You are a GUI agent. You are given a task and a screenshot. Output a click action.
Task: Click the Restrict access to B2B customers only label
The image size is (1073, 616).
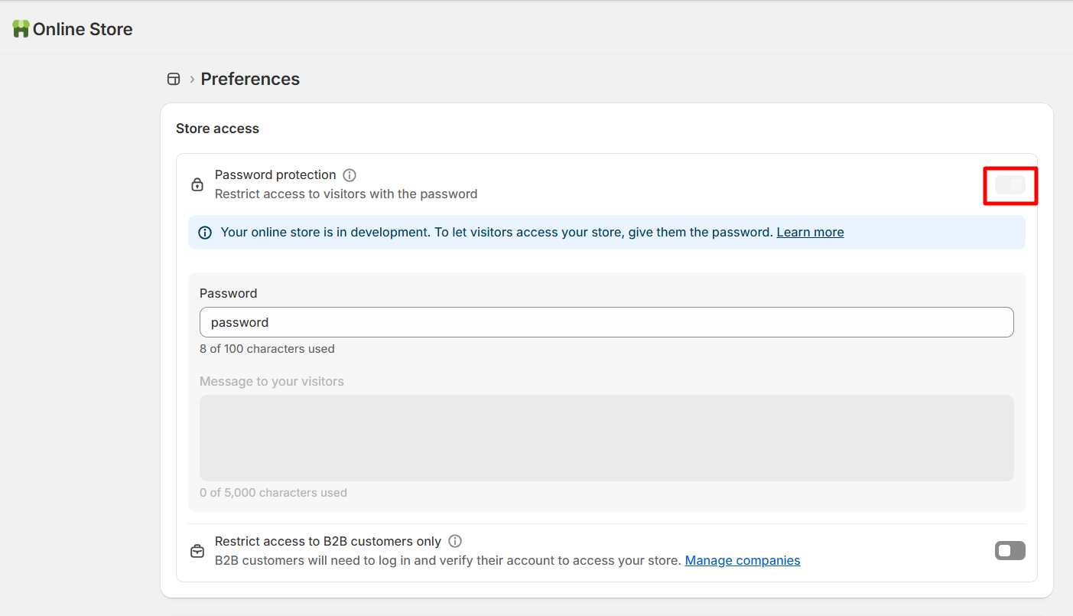(x=327, y=541)
